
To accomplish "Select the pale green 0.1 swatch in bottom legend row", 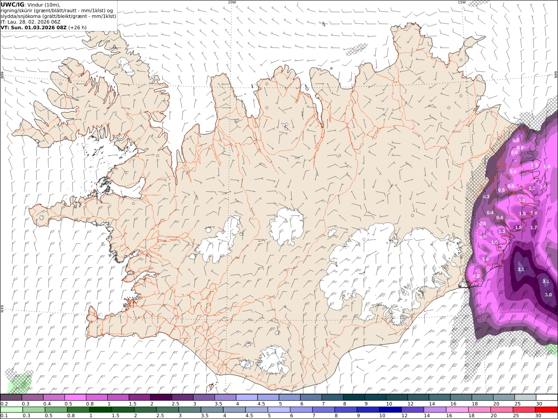I will 11,409.
